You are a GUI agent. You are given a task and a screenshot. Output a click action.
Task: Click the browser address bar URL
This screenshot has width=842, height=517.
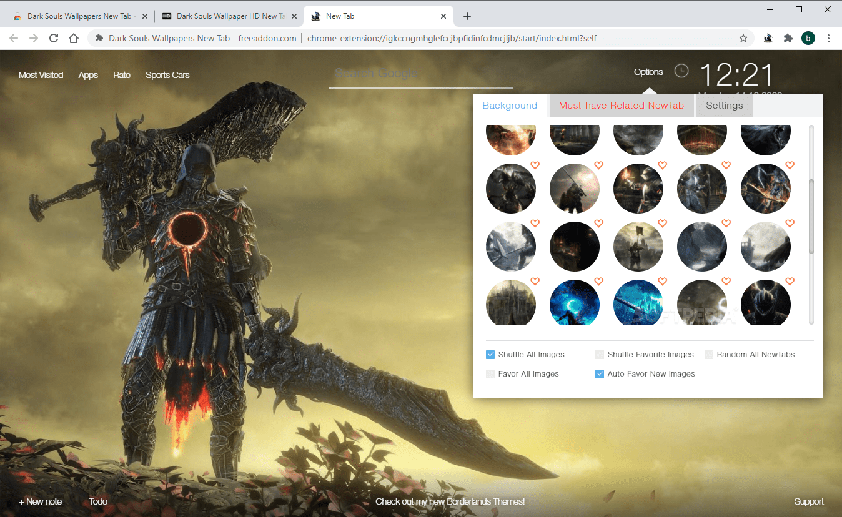452,38
